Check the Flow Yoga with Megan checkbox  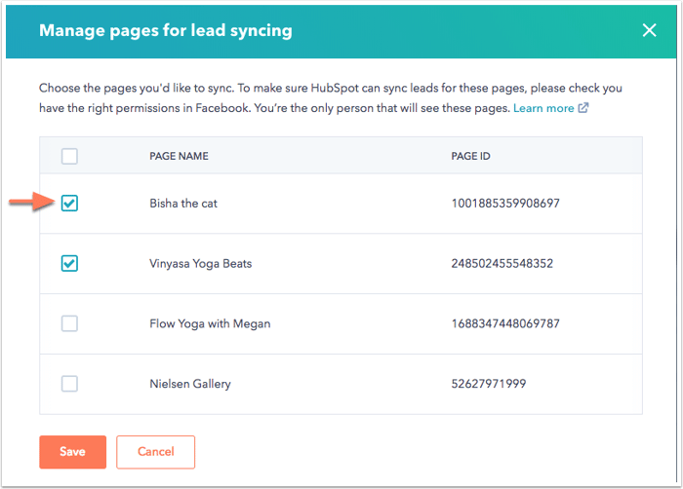[69, 323]
